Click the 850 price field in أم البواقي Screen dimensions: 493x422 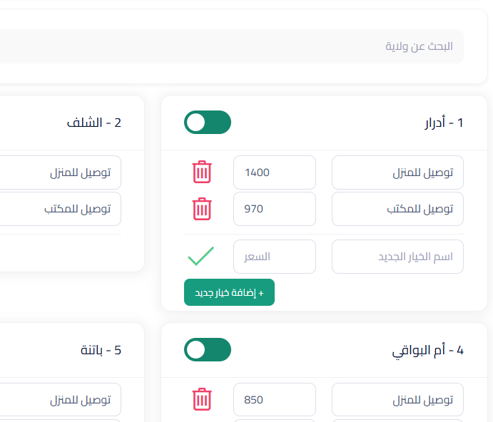[275, 400]
